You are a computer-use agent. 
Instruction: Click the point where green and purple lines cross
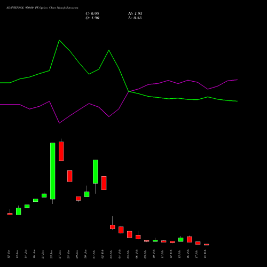coord(129,91)
